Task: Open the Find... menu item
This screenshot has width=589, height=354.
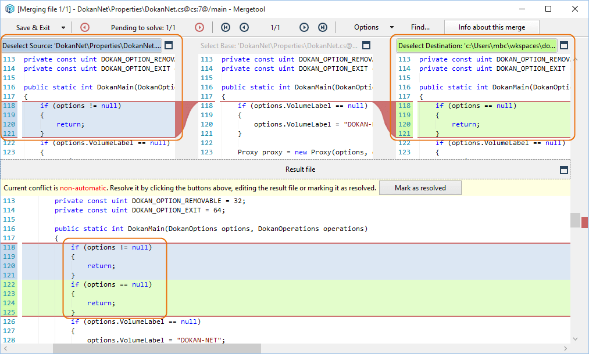Action: coord(420,27)
